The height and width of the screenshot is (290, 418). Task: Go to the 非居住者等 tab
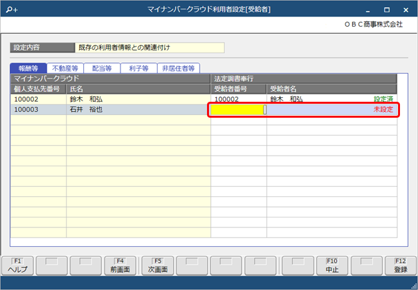point(178,69)
